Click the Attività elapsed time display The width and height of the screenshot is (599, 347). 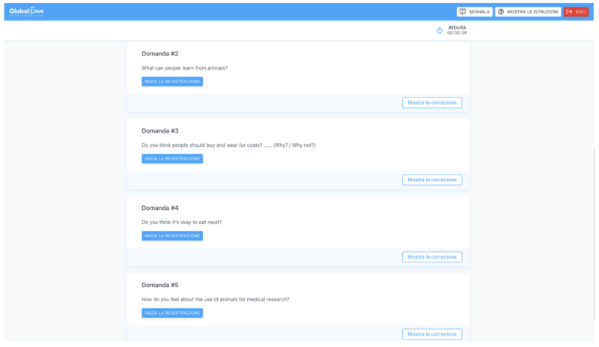[457, 33]
